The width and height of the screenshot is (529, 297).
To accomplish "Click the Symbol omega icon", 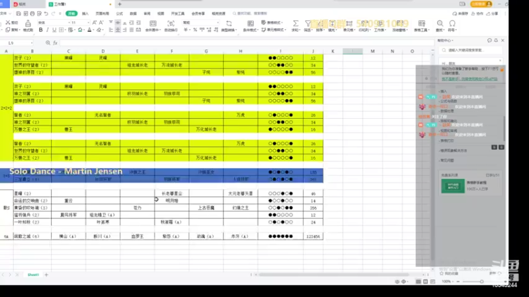I will pyautogui.click(x=452, y=23).
